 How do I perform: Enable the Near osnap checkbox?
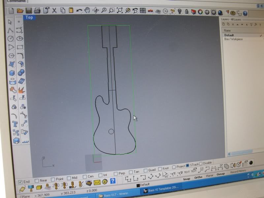[x=37, y=181]
